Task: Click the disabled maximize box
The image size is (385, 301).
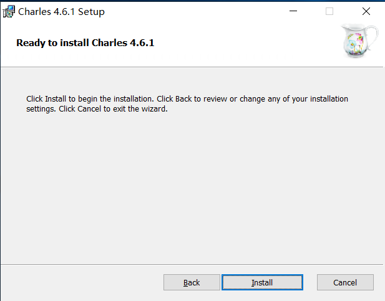Action: (x=329, y=11)
